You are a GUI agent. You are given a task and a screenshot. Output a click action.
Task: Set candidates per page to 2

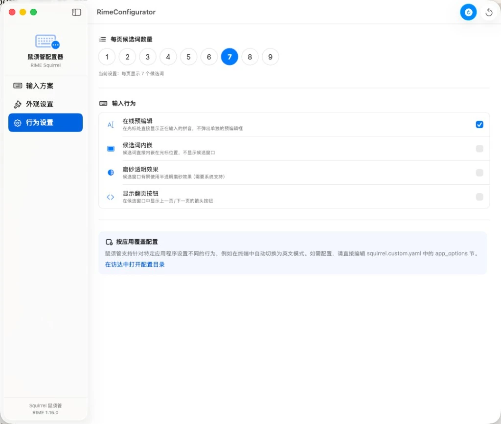click(128, 57)
